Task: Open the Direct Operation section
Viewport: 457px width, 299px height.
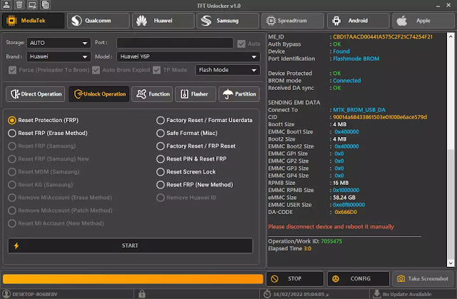Action: [x=35, y=94]
